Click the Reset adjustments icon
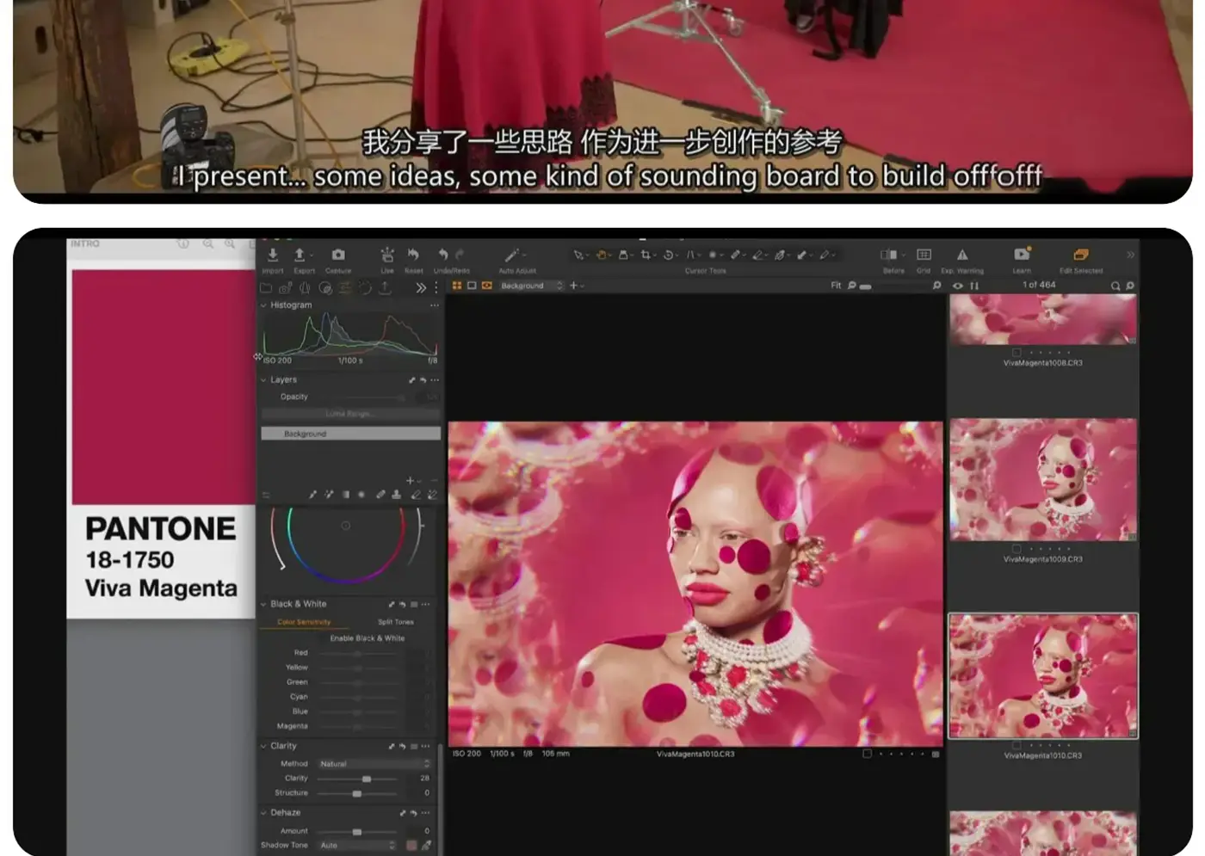 [x=413, y=255]
